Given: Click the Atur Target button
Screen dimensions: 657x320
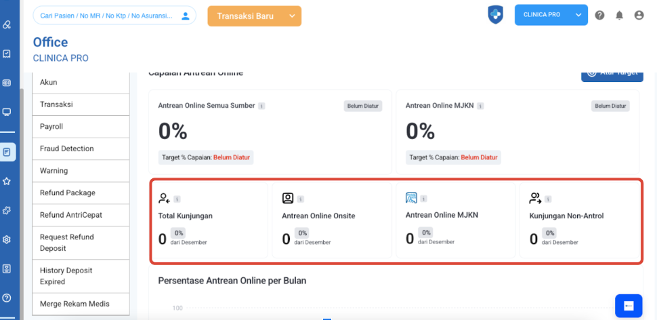Looking at the screenshot, I should 612,73.
